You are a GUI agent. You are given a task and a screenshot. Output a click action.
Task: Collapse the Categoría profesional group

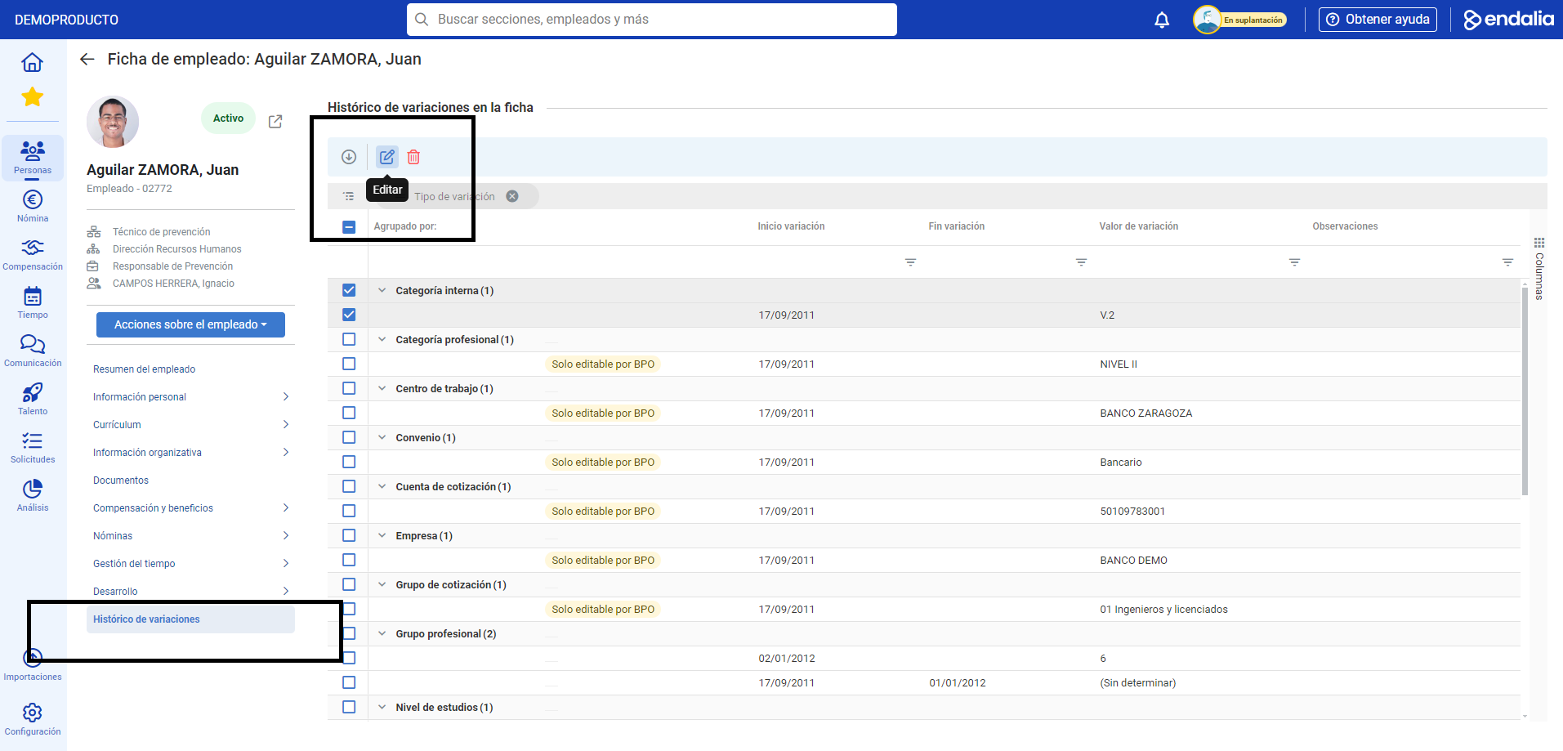tap(382, 339)
